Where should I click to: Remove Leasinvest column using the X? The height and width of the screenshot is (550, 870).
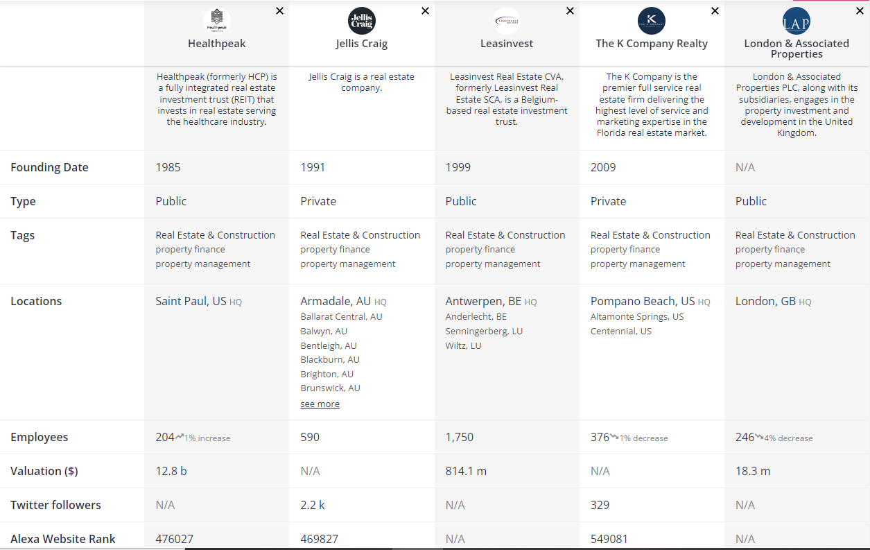pos(570,11)
